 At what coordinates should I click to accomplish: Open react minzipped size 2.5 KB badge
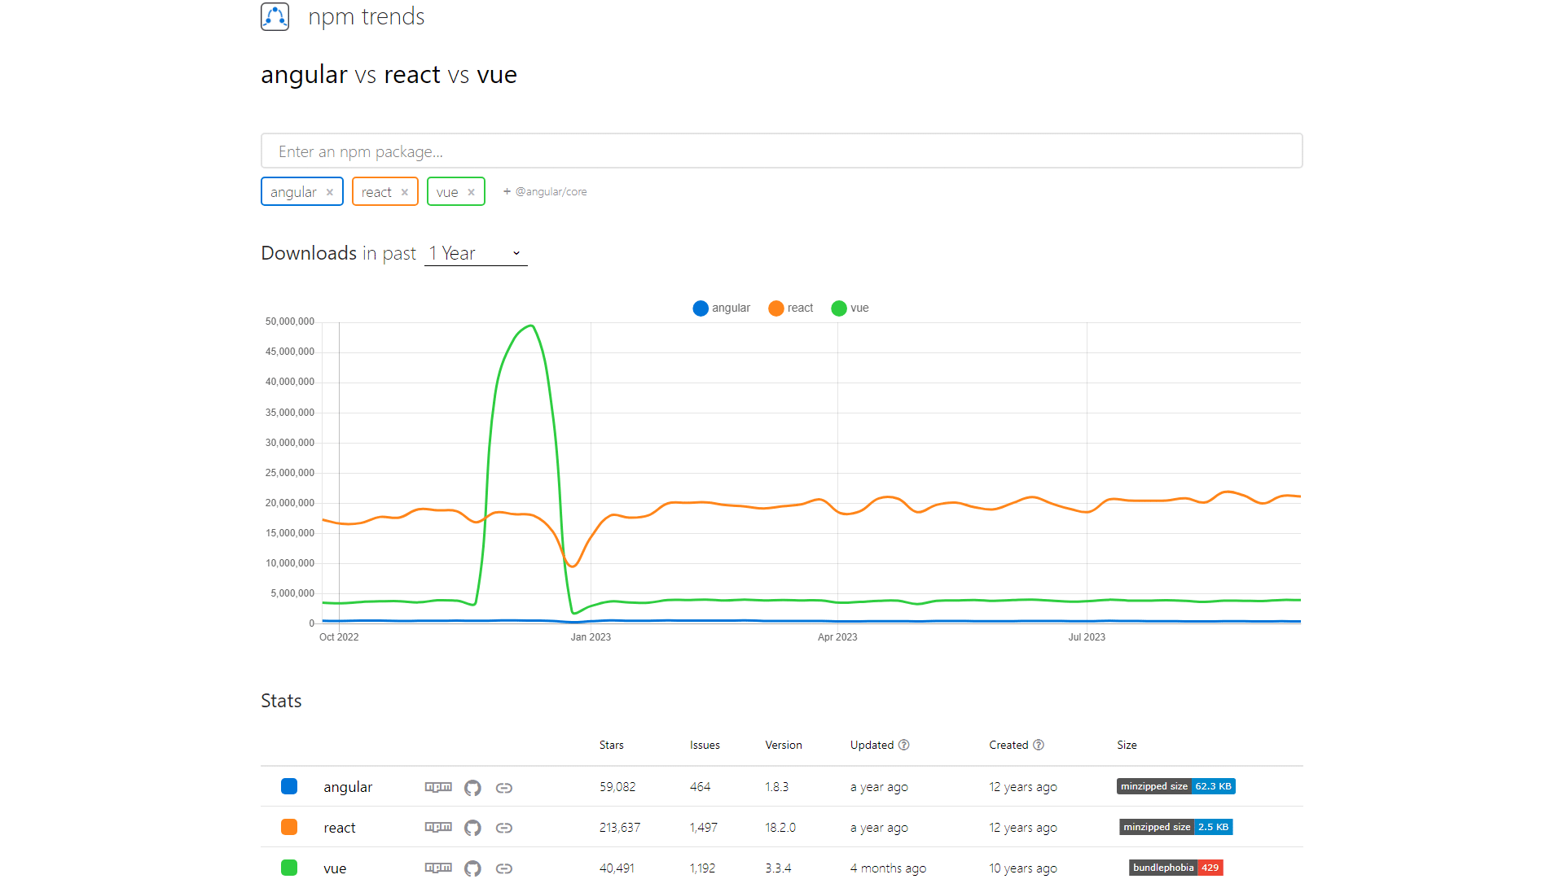pos(1176,827)
